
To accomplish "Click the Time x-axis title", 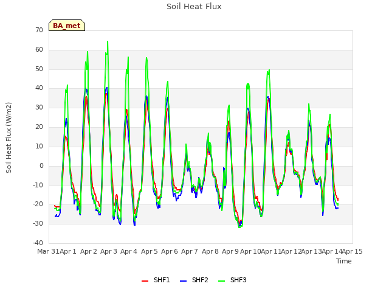I will [x=344, y=261].
